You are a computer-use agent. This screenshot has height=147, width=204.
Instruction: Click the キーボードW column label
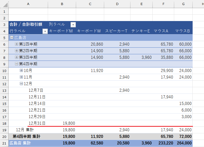click(x=89, y=31)
